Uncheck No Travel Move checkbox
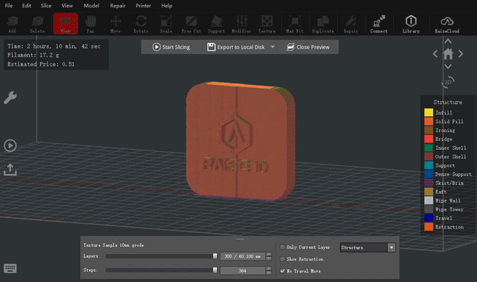The height and width of the screenshot is (282, 477). coord(282,271)
